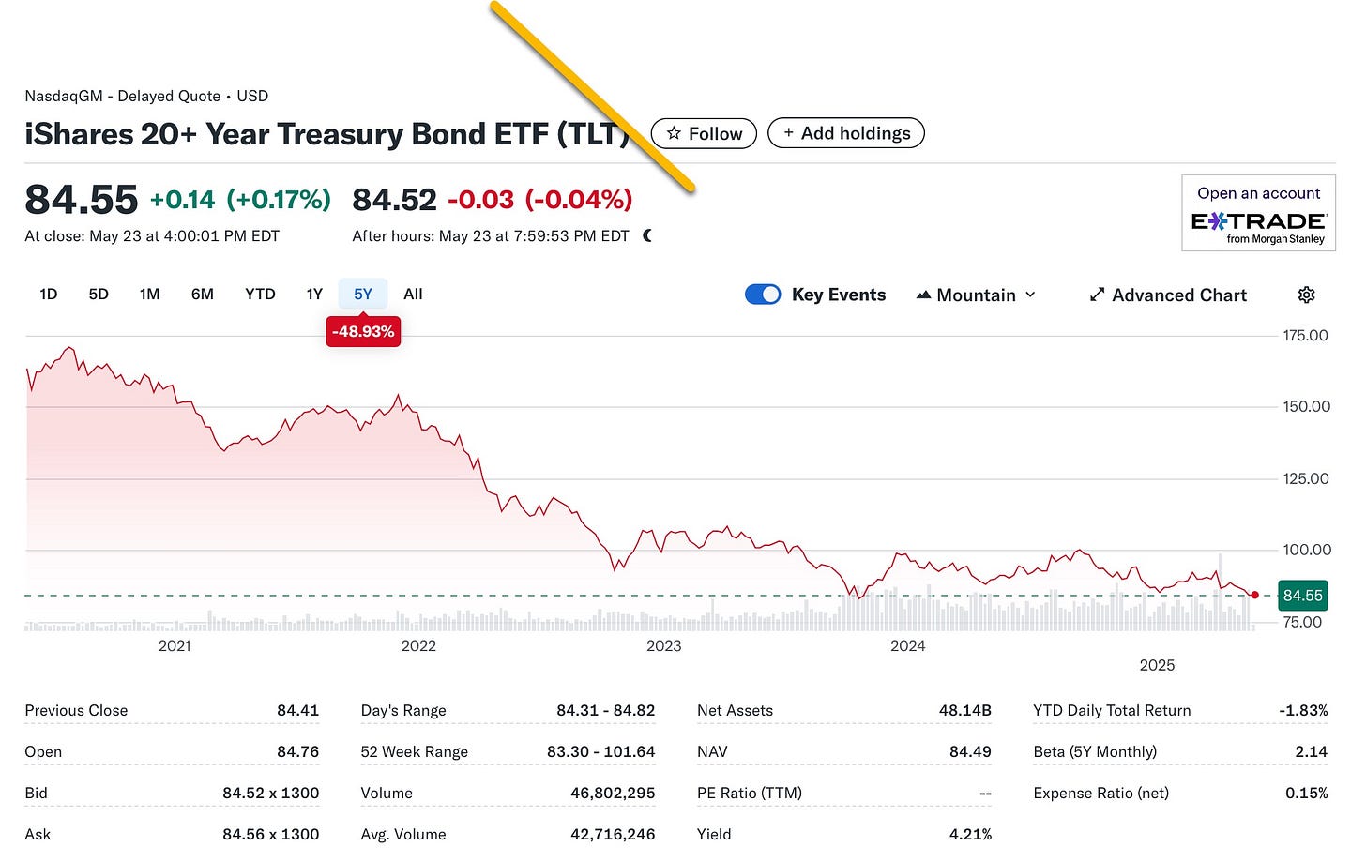1366x862 pixels.
Task: Click the YTD Daily Total Return label
Action: pyautogui.click(x=1112, y=711)
